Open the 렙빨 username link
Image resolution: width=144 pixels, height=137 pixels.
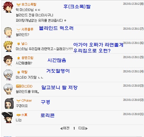point(24,72)
